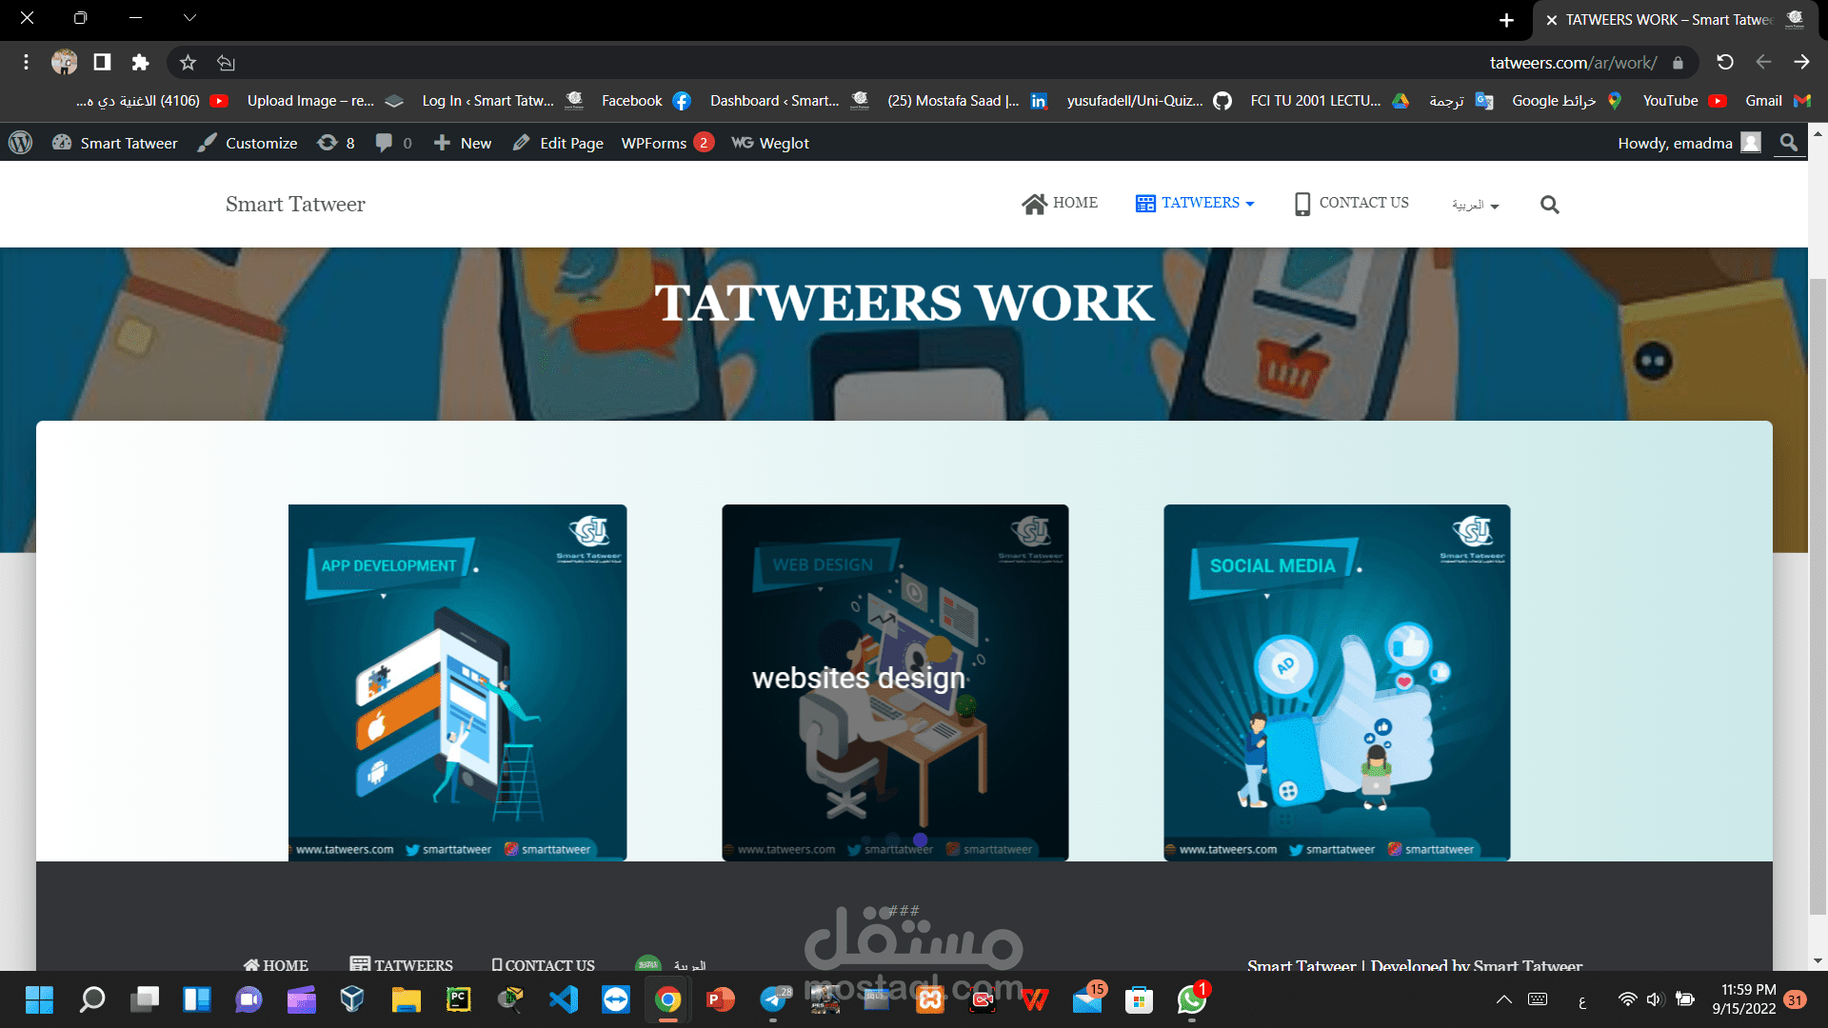
Task: Open the Howdy, emadma account menu
Action: 1689,143
